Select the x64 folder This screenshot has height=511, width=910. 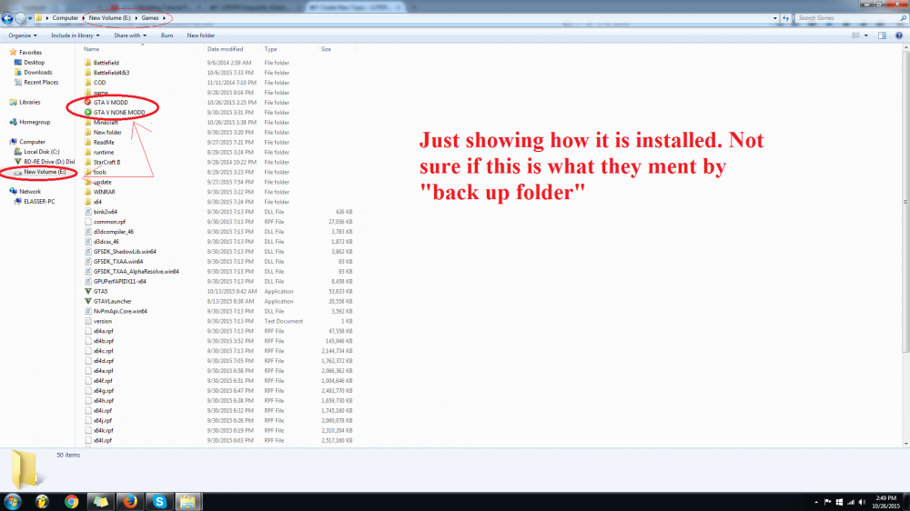(97, 202)
